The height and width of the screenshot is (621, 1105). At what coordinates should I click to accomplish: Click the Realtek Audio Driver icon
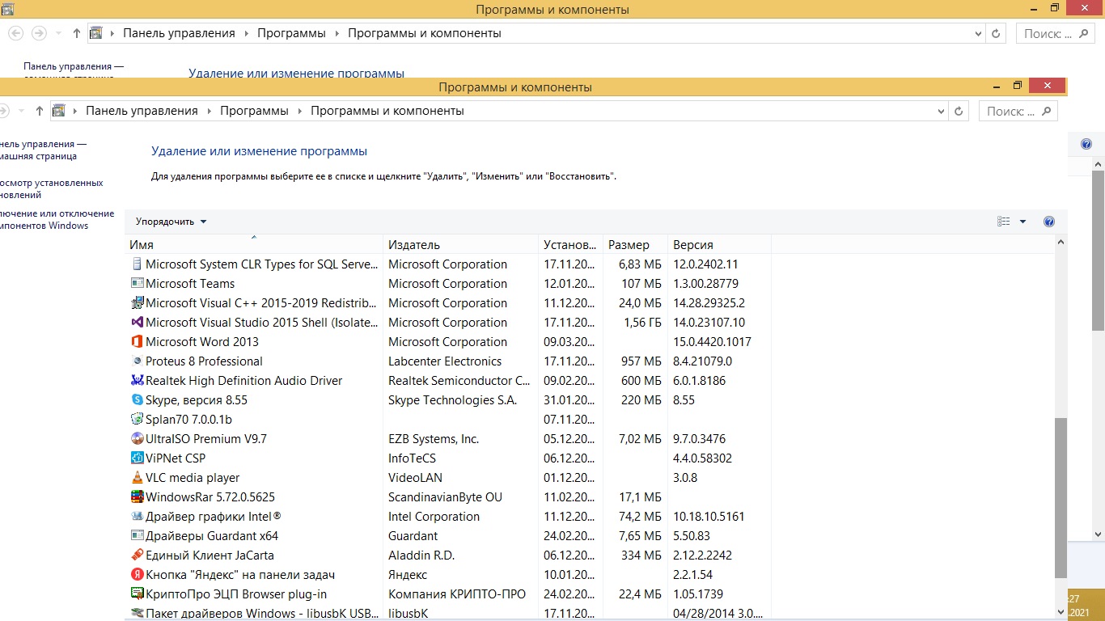coord(138,381)
